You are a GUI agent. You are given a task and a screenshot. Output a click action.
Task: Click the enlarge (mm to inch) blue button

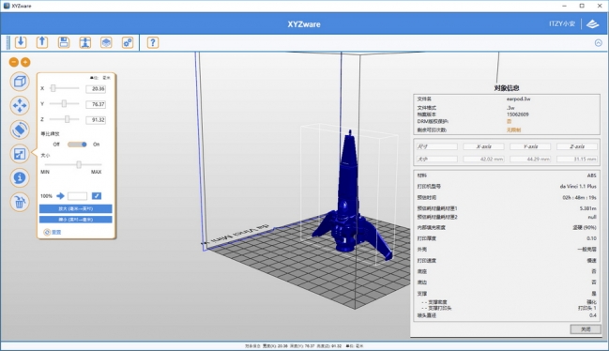coord(76,209)
